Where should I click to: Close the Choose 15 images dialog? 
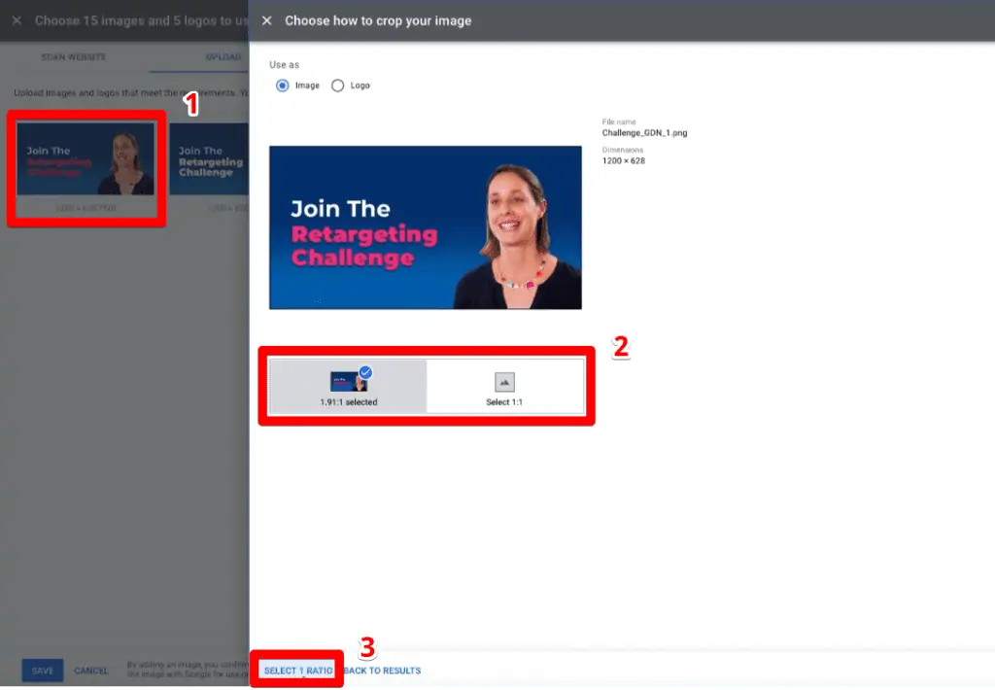[x=16, y=20]
